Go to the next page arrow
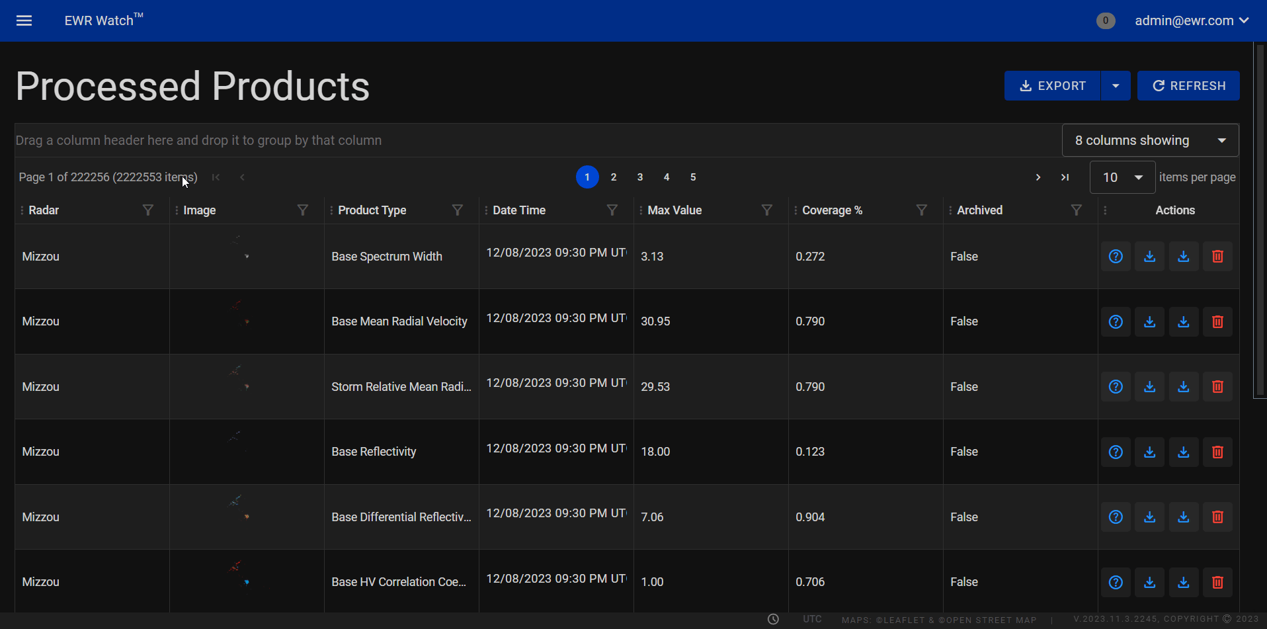Viewport: 1267px width, 629px height. (x=1038, y=177)
